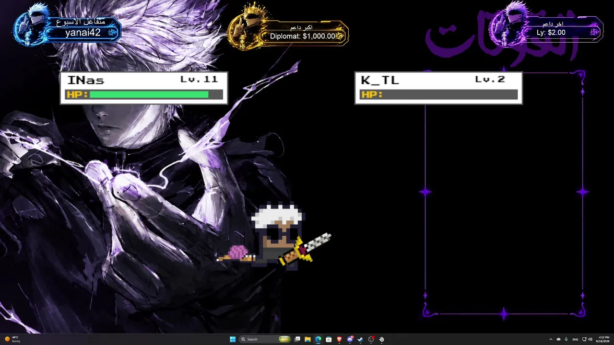Screen dimensions: 614x345
Task: Open Task View from the taskbar
Action: pos(297,339)
